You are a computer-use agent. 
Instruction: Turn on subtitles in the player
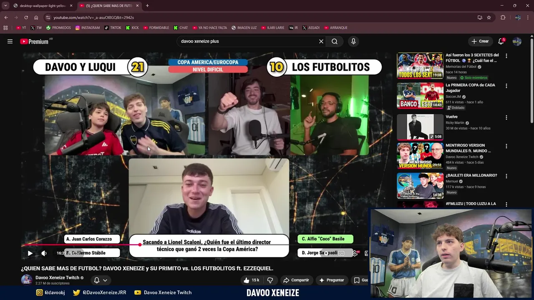tap(341, 253)
